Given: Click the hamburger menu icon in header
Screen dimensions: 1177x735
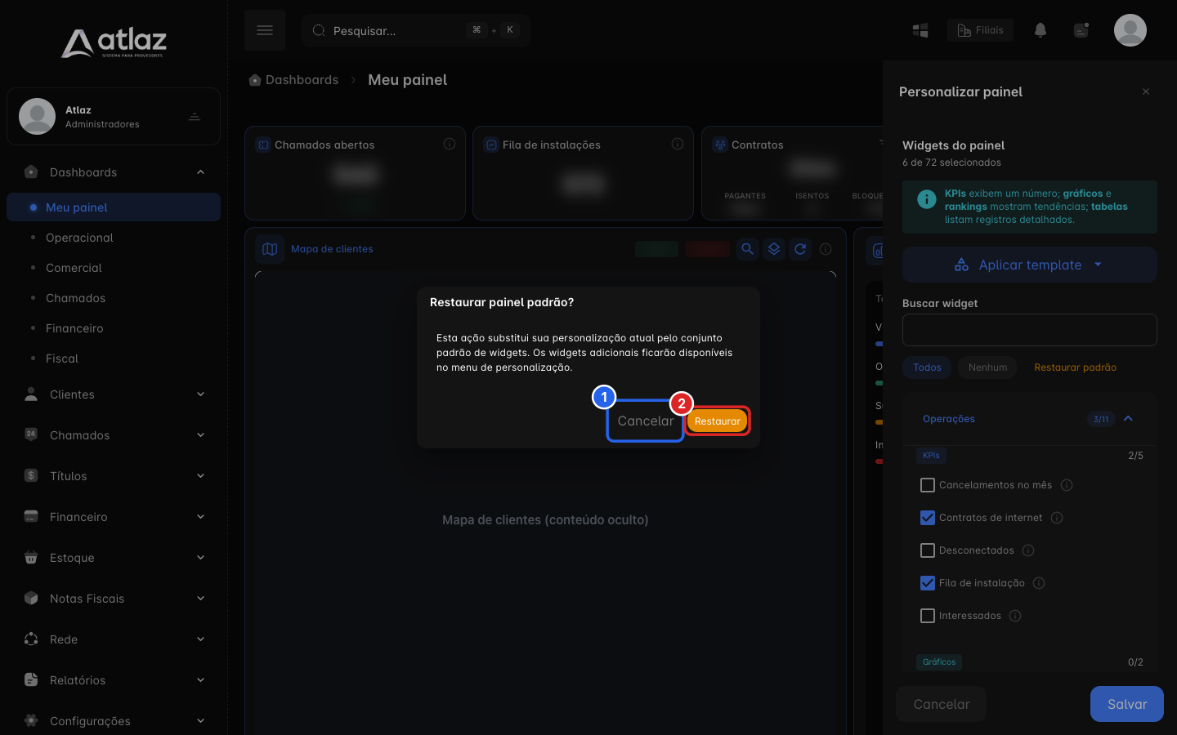Looking at the screenshot, I should tap(265, 30).
